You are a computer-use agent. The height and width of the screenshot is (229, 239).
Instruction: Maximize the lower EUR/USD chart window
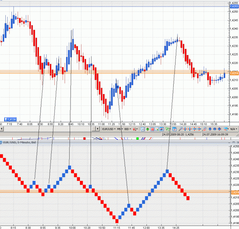coord(234,142)
